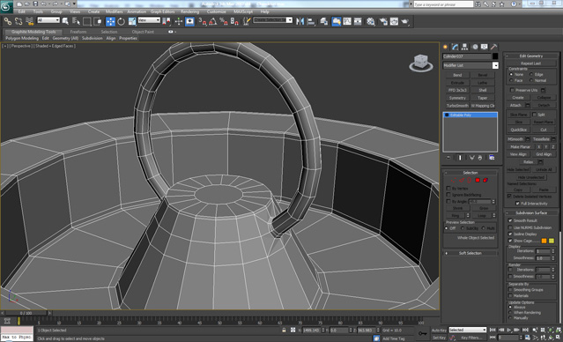Open the View reference coordinate dropdown
The width and height of the screenshot is (563, 342).
coord(149,20)
